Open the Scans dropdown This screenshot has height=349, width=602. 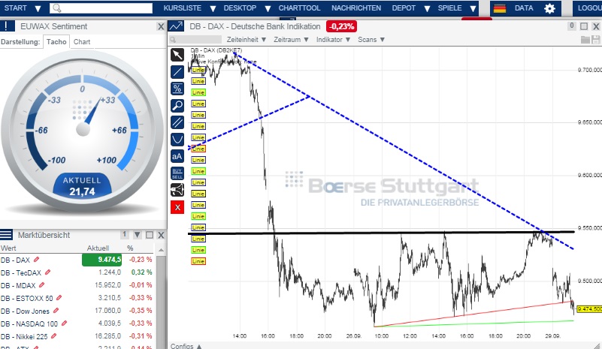(371, 40)
